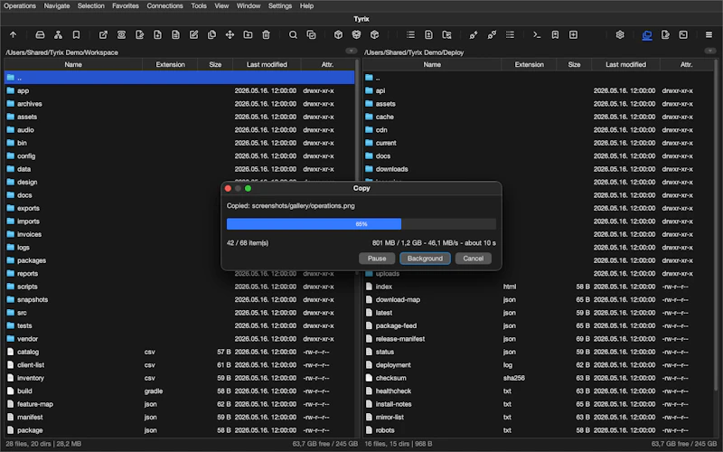Select the 'cdn' folder in the Deploy panel
Image resolution: width=723 pixels, height=452 pixels.
tap(539, 130)
